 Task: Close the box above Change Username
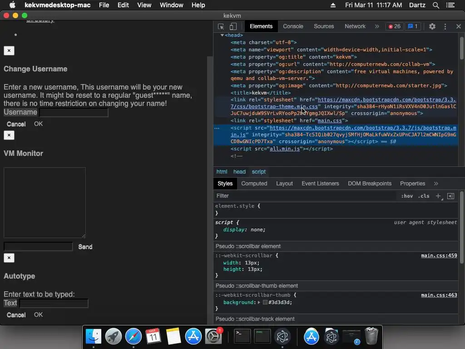(9, 50)
